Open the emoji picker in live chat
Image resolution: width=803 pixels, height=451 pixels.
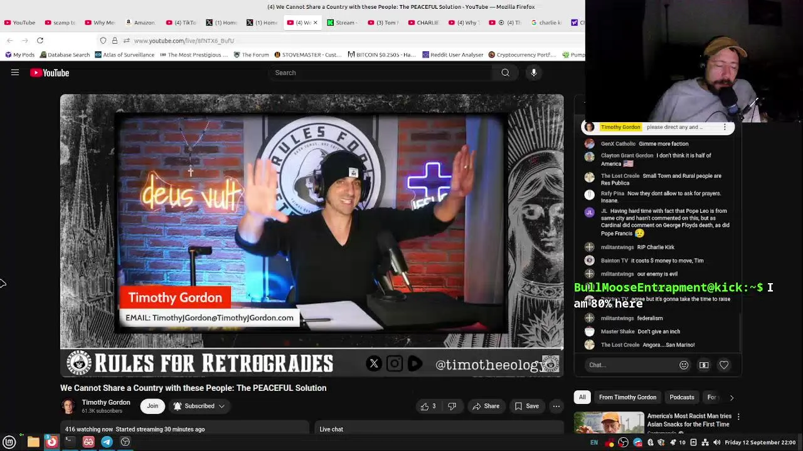[684, 365]
